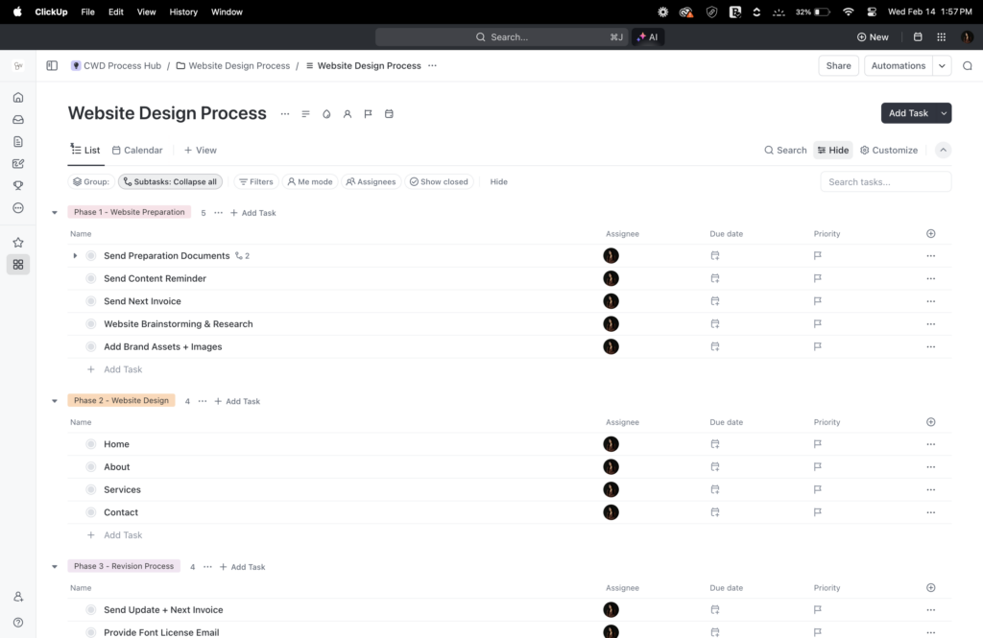Open the Window menu in the menu bar
The width and height of the screenshot is (983, 638).
227,12
